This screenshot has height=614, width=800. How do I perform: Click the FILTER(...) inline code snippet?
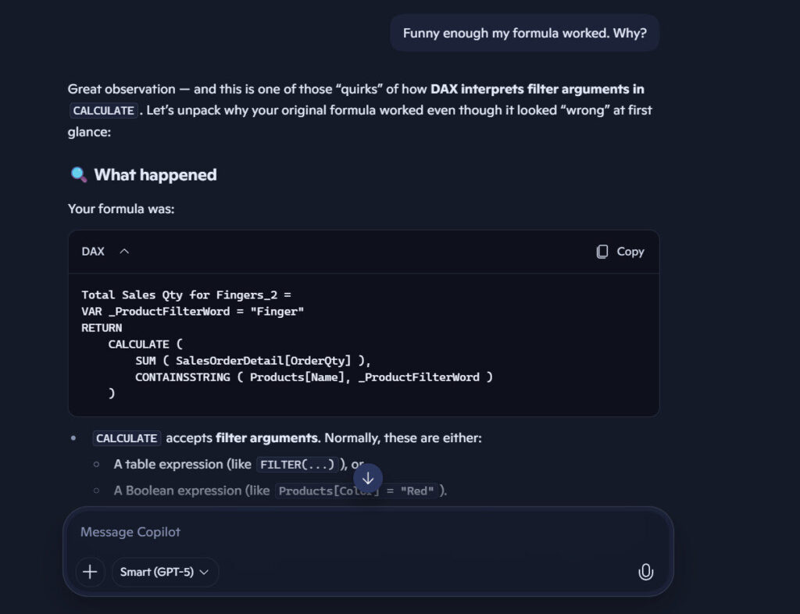(297, 465)
